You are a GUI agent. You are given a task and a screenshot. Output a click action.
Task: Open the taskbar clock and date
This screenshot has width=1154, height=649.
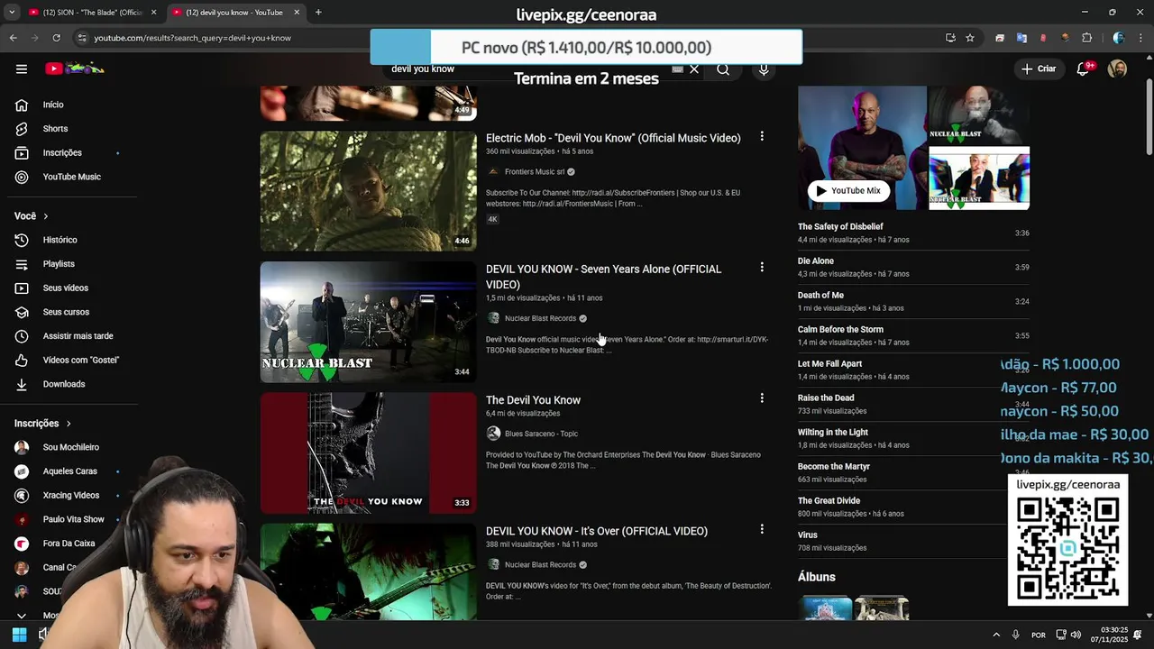pos(1109,635)
